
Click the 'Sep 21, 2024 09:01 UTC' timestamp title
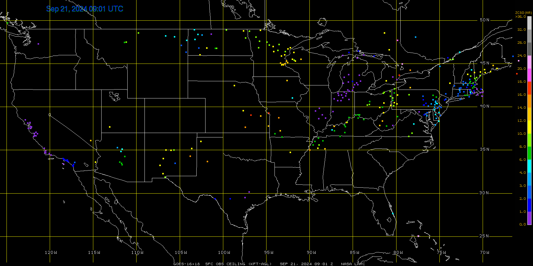tap(85, 9)
